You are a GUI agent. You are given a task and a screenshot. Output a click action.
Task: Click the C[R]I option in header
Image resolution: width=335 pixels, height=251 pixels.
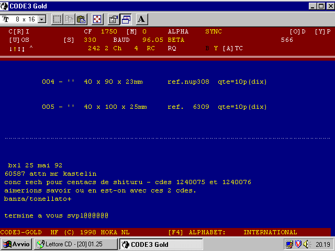[x=19, y=32]
